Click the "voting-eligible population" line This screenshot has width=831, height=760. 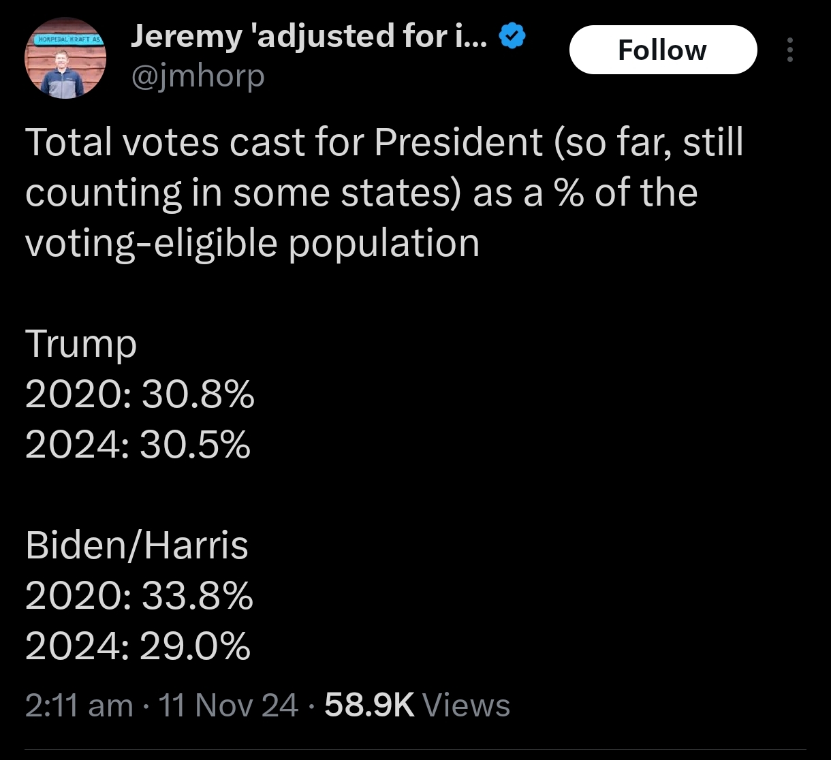[252, 242]
